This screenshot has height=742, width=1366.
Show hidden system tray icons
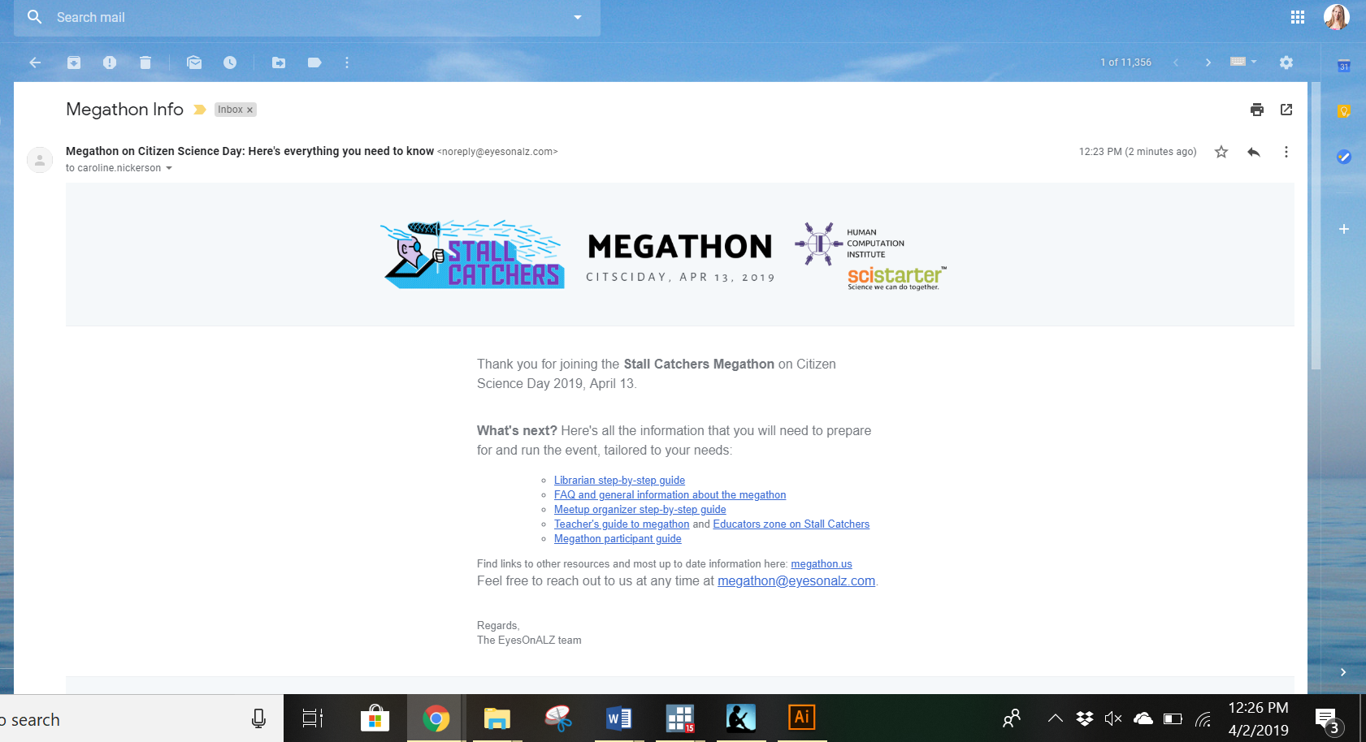(x=1055, y=718)
